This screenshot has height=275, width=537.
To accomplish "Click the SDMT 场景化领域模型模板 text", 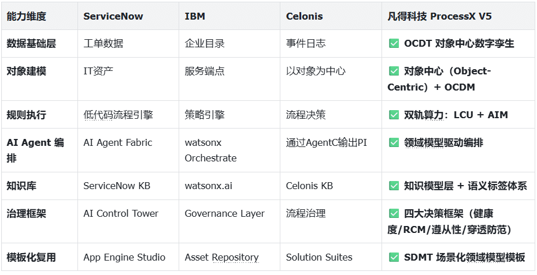I will (x=464, y=257).
